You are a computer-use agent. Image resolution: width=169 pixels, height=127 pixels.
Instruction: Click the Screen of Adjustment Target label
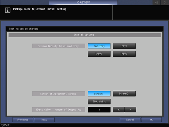click(x=59, y=94)
